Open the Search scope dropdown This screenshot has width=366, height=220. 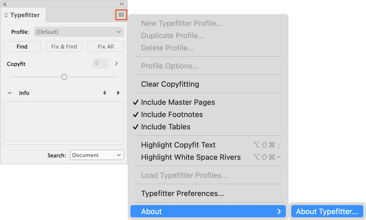point(97,155)
